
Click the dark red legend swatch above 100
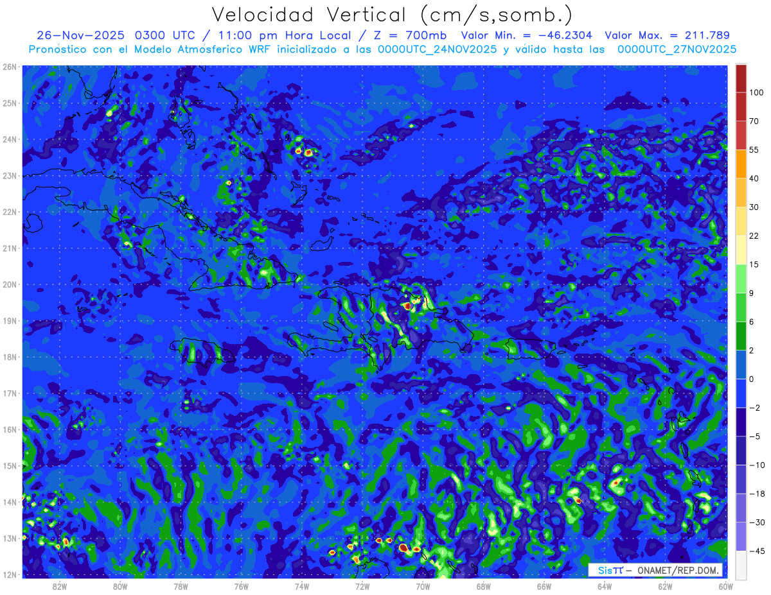pos(741,78)
